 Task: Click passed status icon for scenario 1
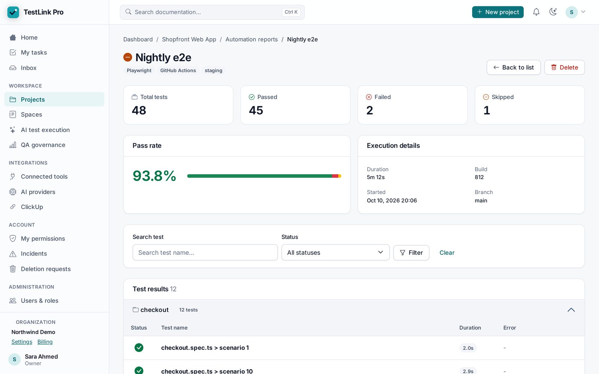pos(139,347)
